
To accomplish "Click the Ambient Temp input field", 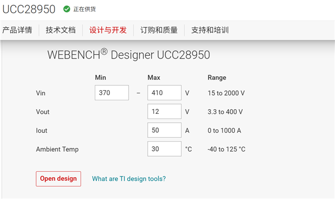I will point(164,149).
